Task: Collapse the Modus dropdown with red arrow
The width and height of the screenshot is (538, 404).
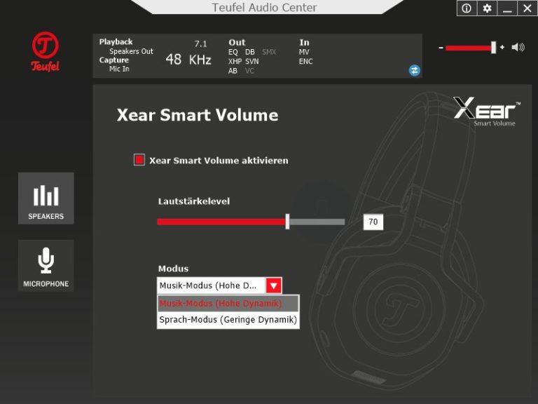Action: tap(274, 285)
